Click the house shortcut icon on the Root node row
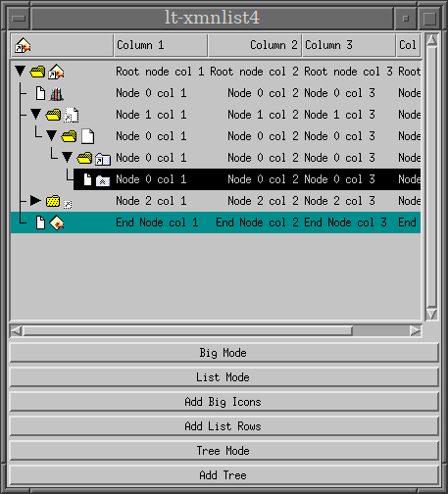Image resolution: width=448 pixels, height=494 pixels. pos(56,72)
